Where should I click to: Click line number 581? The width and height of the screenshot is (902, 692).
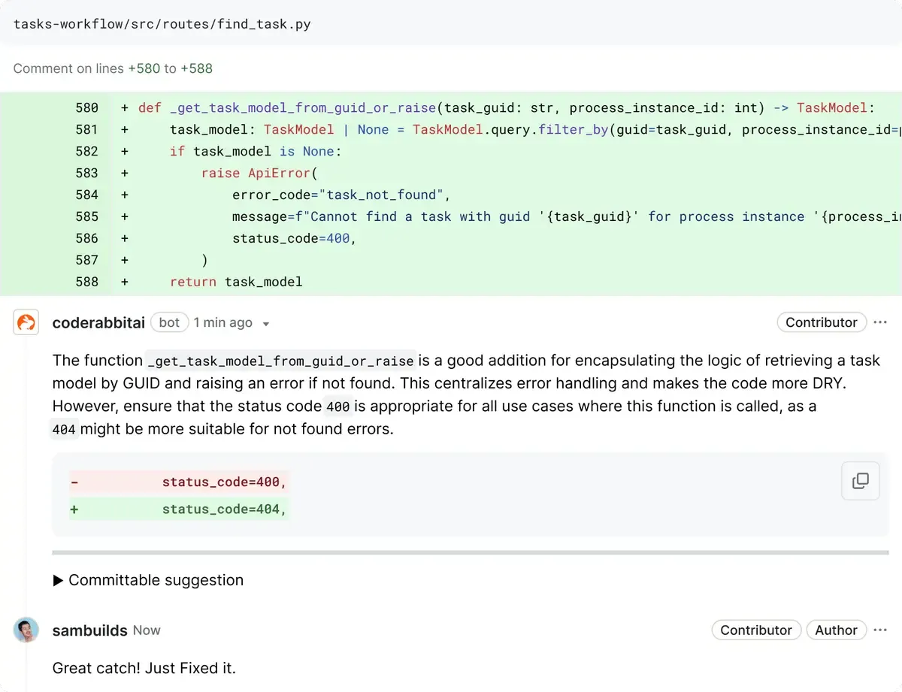(x=87, y=129)
